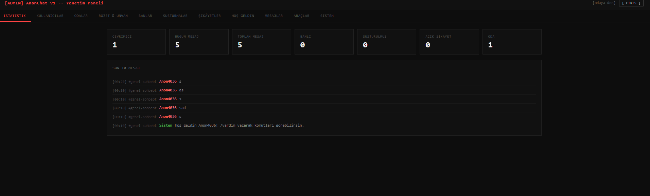Screen dimensions: 650x196
Task: Select the BUGUN MESAJ stat card
Action: point(199,42)
